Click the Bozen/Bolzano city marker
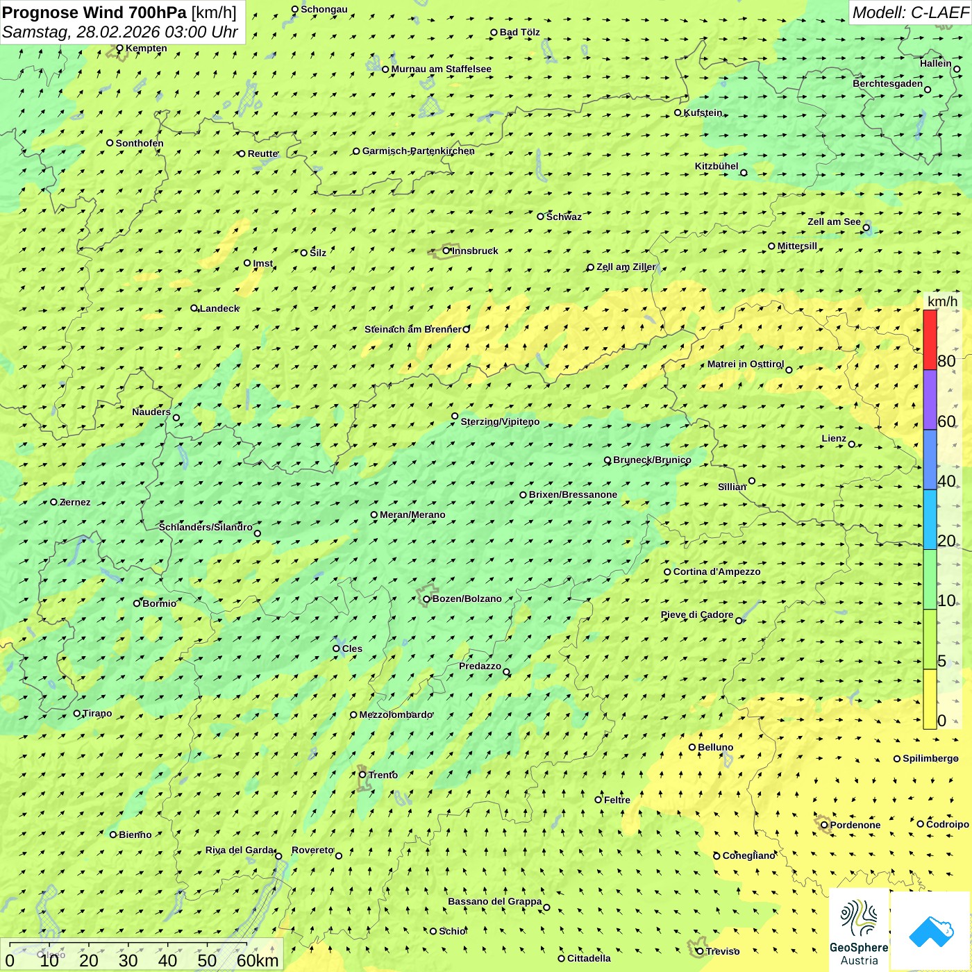The height and width of the screenshot is (972, 972). coord(426,599)
